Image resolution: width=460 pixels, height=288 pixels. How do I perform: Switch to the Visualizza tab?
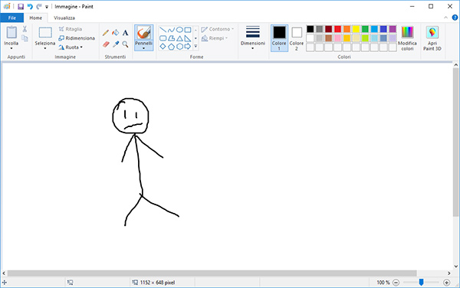coord(64,18)
